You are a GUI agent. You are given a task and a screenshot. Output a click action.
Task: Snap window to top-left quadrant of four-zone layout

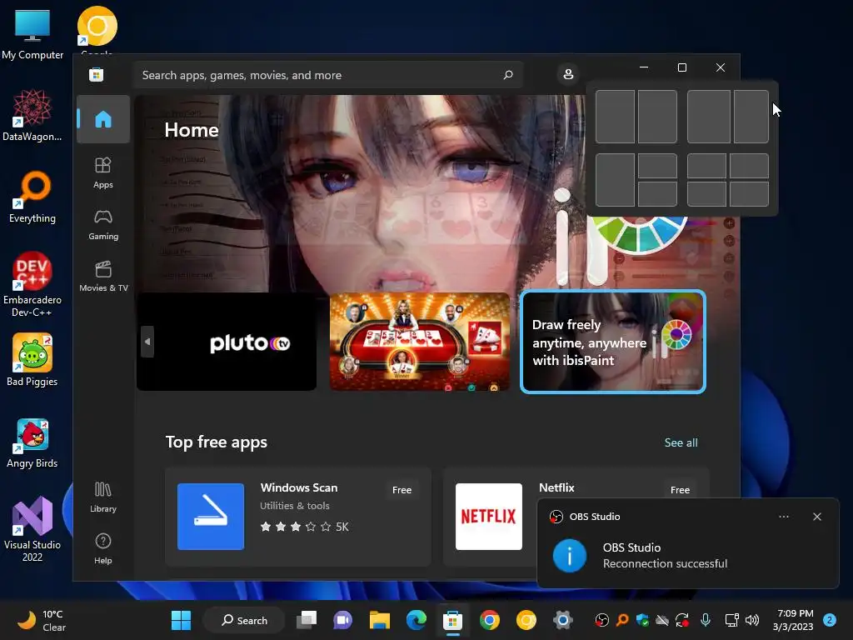[x=706, y=166]
